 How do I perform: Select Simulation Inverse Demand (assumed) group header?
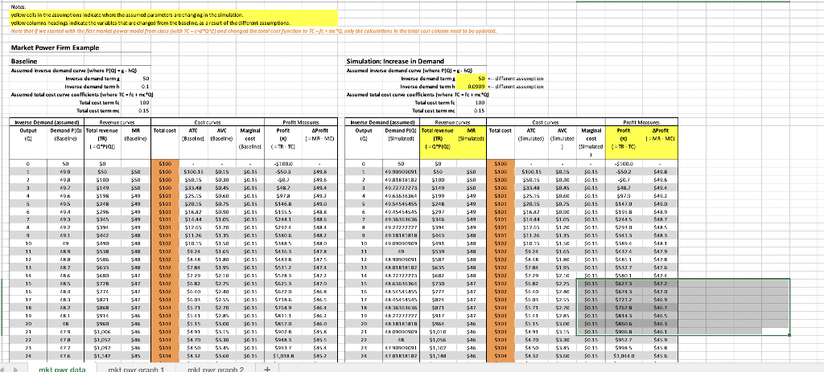381,122
